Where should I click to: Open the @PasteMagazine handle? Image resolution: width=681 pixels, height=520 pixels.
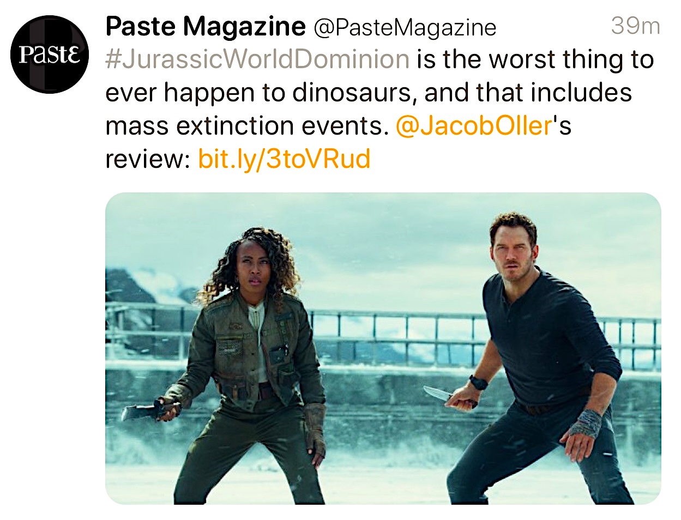pyautogui.click(x=405, y=27)
